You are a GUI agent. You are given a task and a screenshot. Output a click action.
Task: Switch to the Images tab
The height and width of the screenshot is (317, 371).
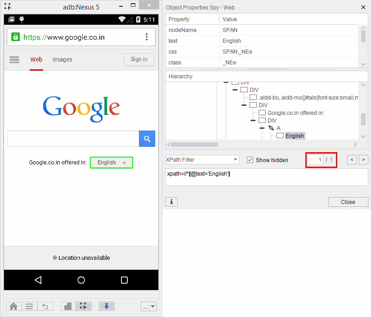click(x=62, y=59)
